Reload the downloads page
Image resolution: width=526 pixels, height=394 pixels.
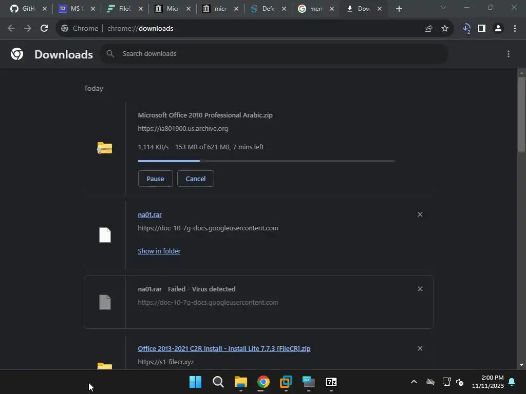[x=44, y=29]
